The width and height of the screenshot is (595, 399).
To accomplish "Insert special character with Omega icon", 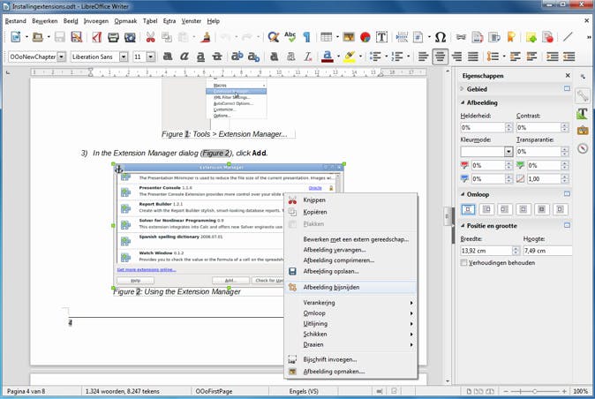I will pos(440,37).
